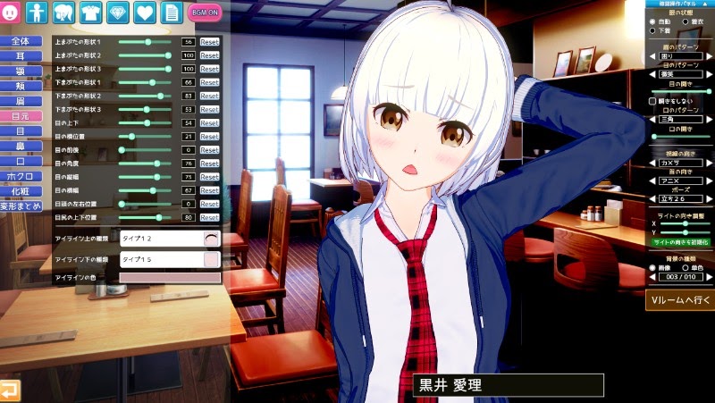Screen dimensions: 715x403
Task: Reset 上まぶたの形状1 value
Action: click(210, 42)
